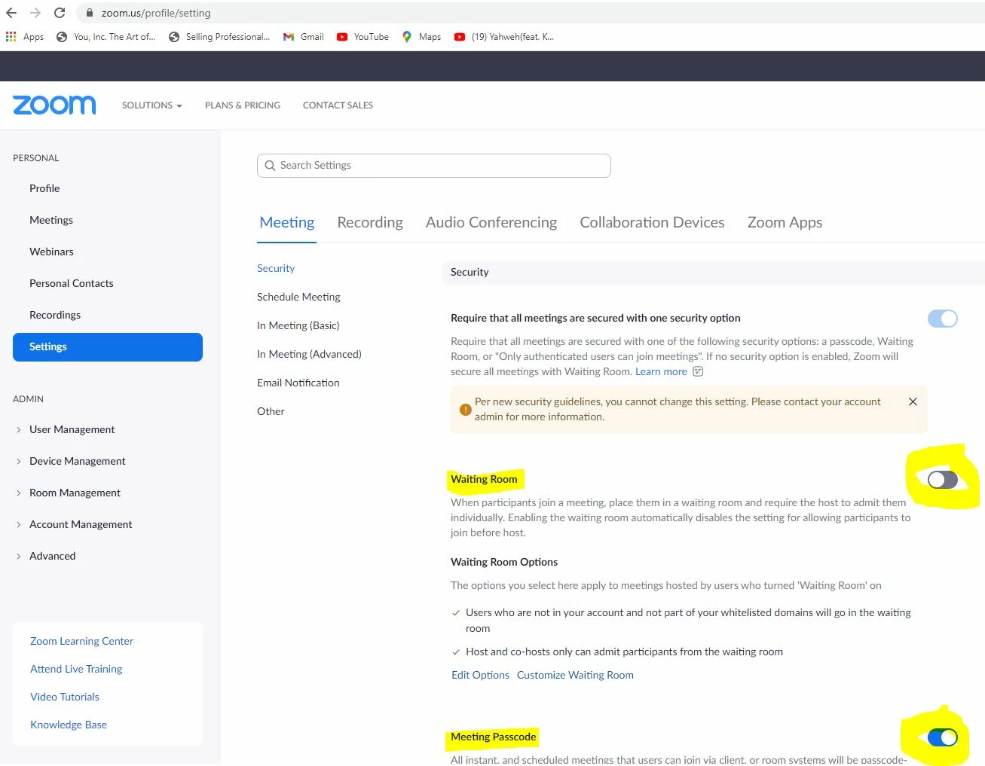The width and height of the screenshot is (985, 766).
Task: Click the padlock icon in address bar
Action: tap(89, 13)
